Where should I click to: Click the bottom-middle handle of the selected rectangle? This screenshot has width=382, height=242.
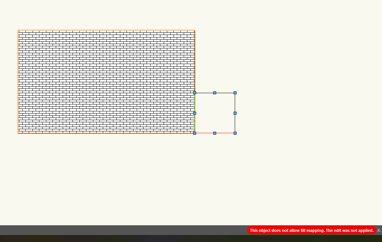click(x=215, y=133)
